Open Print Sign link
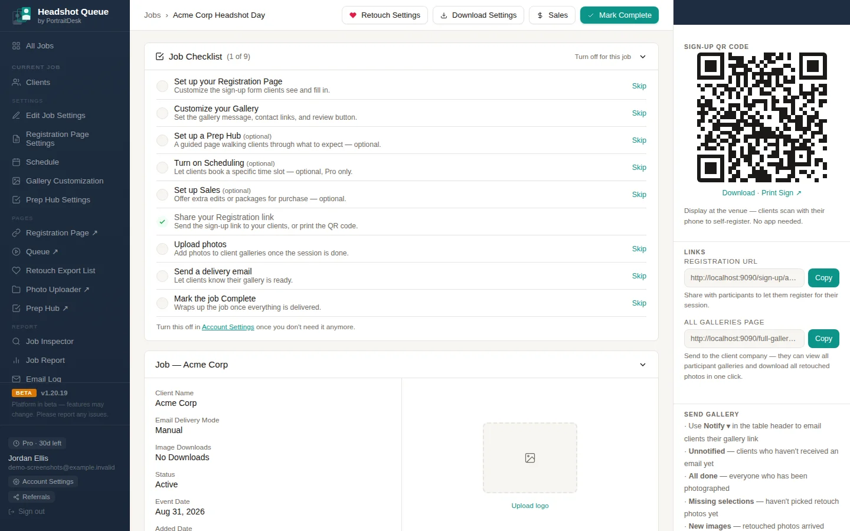850x531 pixels. click(781, 193)
